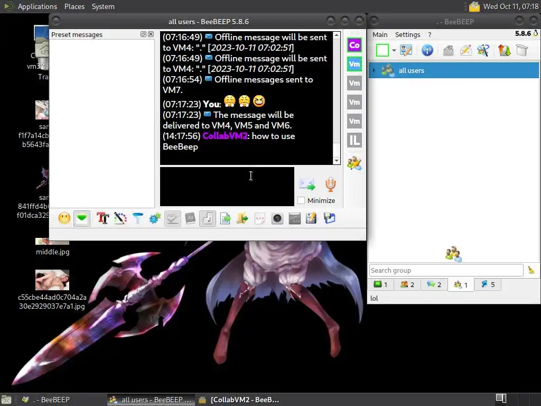Viewport: 541px width, 406px height.
Task: Toggle the spell checking ABC button
Action: click(173, 218)
